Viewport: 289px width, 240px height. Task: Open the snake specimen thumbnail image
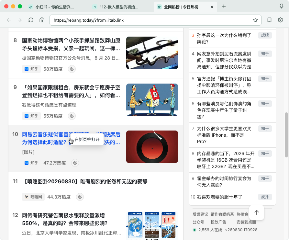152,53
